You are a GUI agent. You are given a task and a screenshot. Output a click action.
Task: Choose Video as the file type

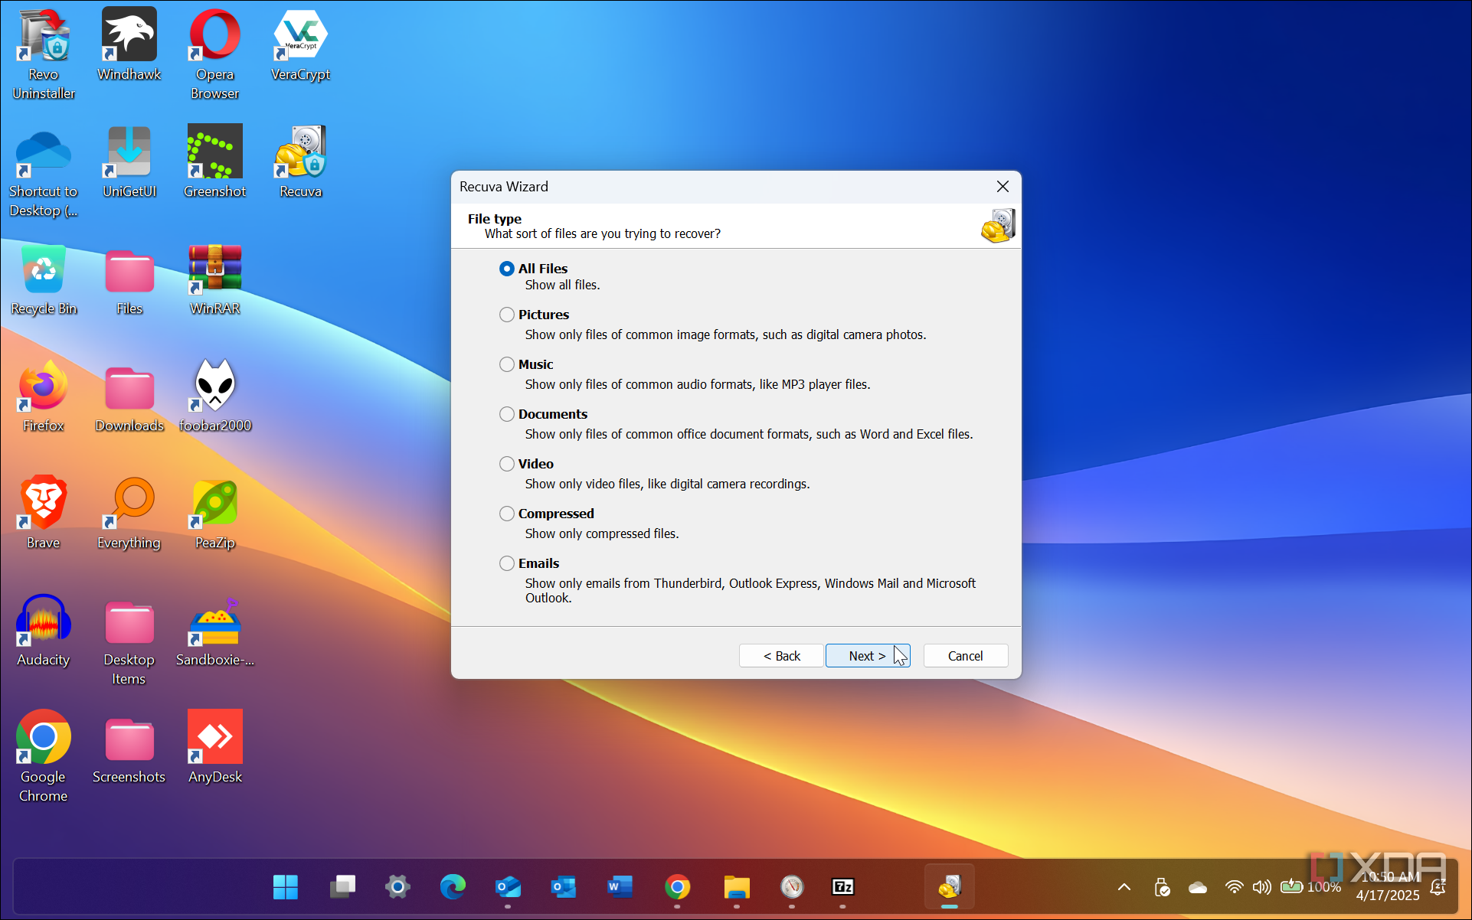[506, 464]
